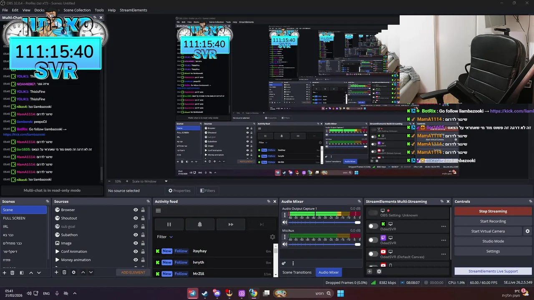Screen dimensions: 534x300
Task: Hide the Shoutout source
Action: (x=136, y=218)
